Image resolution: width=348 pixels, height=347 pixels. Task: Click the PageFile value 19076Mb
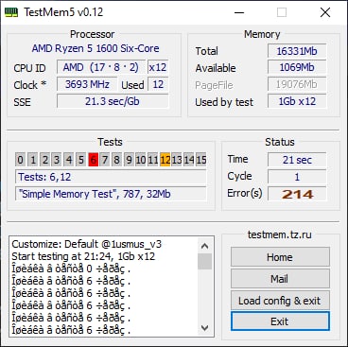click(297, 84)
